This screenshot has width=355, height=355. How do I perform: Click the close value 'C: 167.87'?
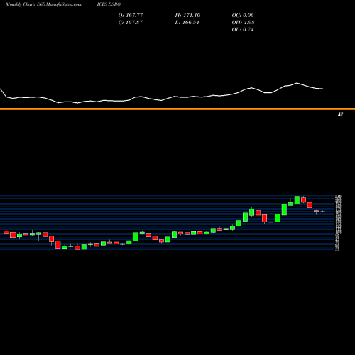tap(131, 22)
